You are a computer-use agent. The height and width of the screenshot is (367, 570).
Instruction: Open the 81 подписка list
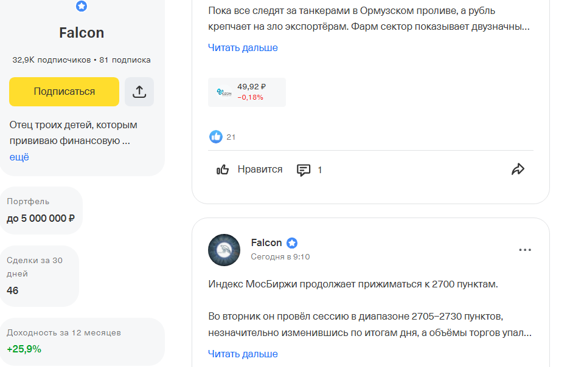125,60
